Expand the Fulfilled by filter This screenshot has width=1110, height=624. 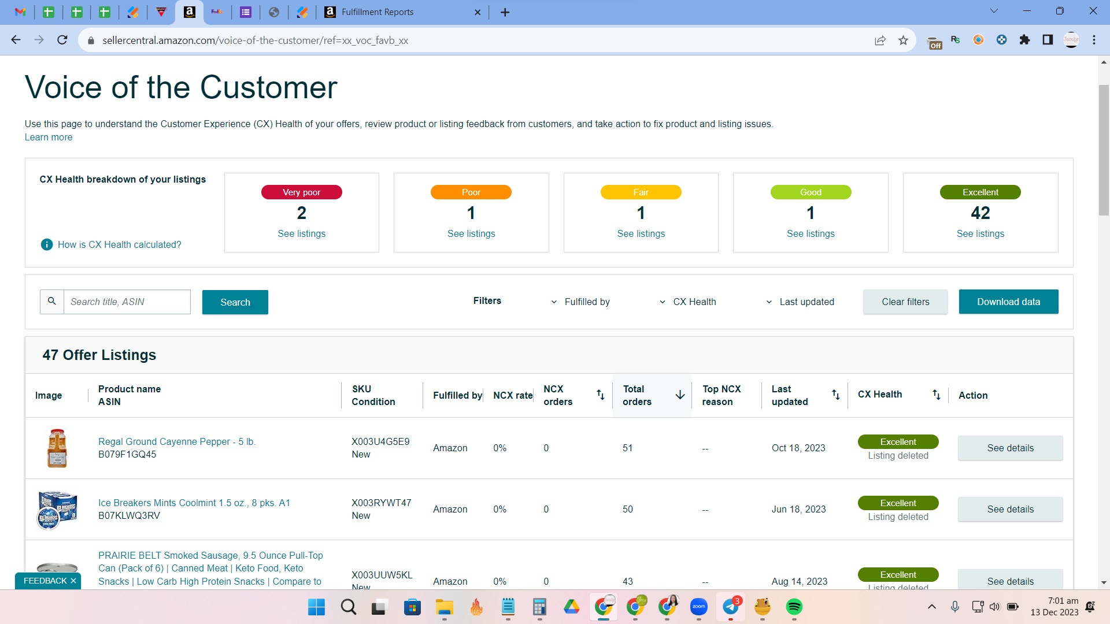(580, 302)
